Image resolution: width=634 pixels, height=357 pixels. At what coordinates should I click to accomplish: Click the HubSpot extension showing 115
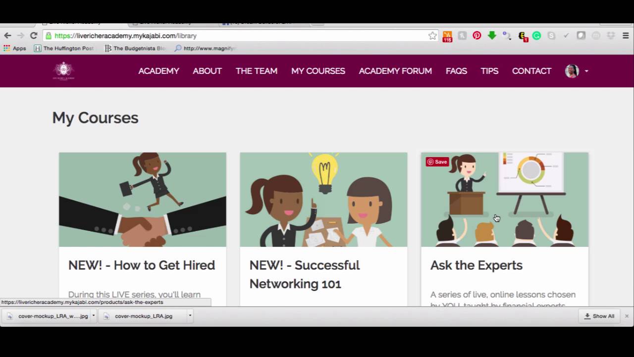pyautogui.click(x=447, y=37)
